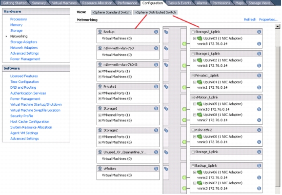This screenshot has width=282, height=195.
Task: Open Security Profile settings
Action: coord(21,116)
